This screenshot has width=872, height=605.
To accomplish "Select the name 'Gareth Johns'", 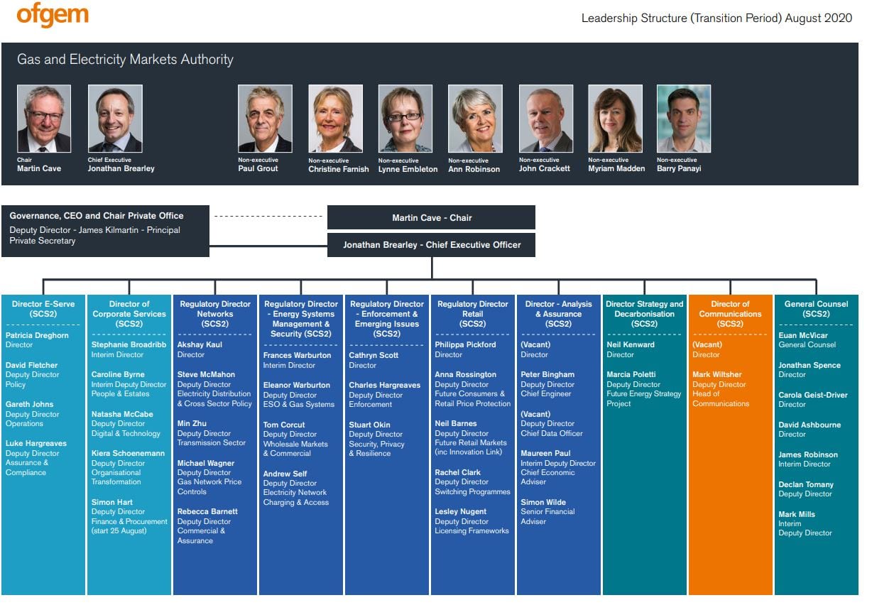I will tap(30, 405).
